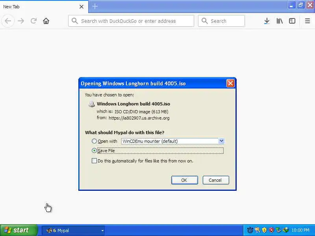
Task: Click the ISO disc file icon in the dialog
Action: pyautogui.click(x=92, y=104)
